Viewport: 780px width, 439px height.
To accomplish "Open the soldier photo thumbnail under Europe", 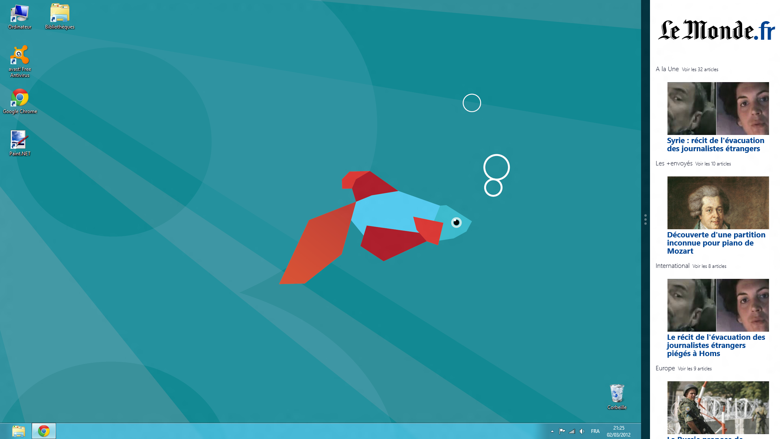I will 718,408.
